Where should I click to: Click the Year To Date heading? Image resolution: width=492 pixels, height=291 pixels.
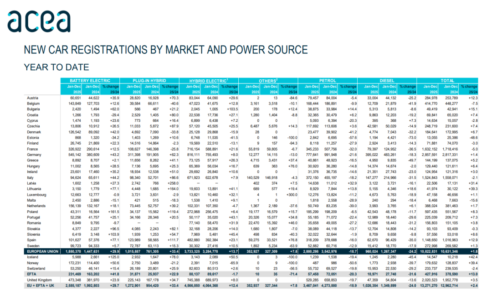[56, 68]
